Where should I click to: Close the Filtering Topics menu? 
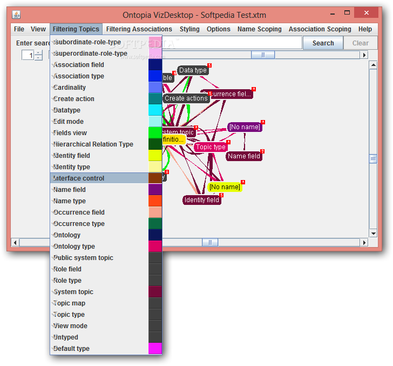[x=76, y=29]
